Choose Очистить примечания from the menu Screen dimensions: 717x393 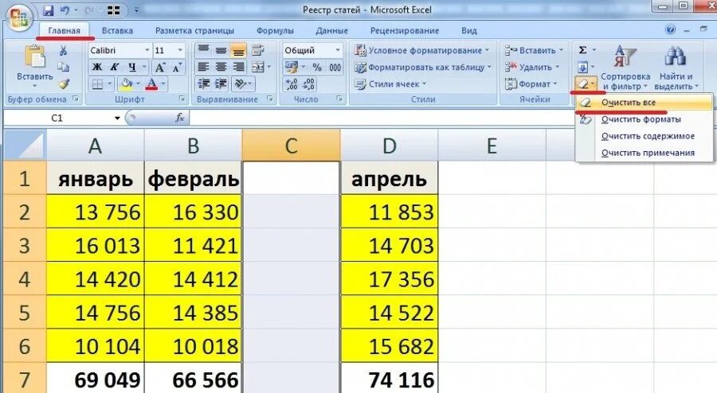pyautogui.click(x=644, y=153)
